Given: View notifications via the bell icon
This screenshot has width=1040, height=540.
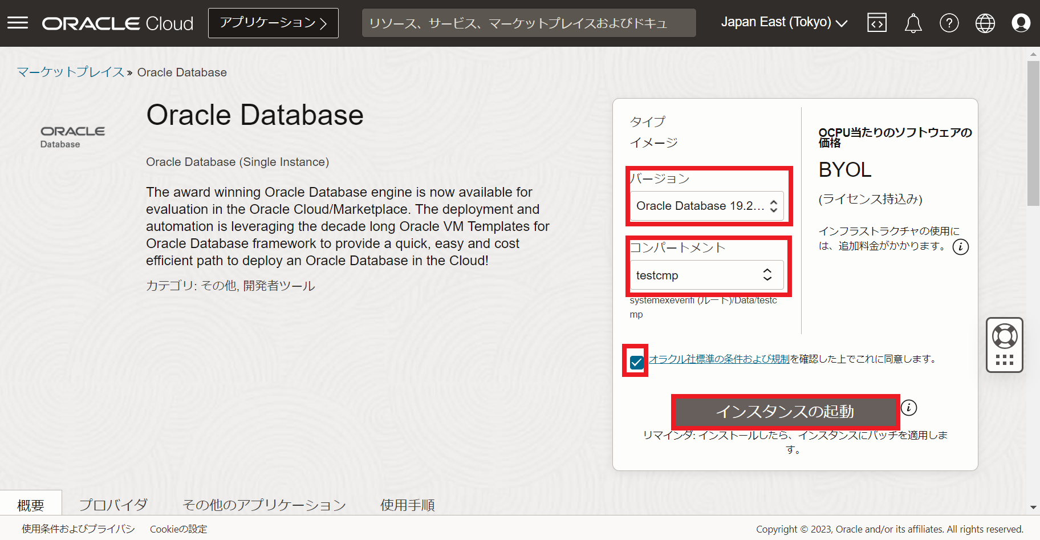Looking at the screenshot, I should [x=913, y=22].
